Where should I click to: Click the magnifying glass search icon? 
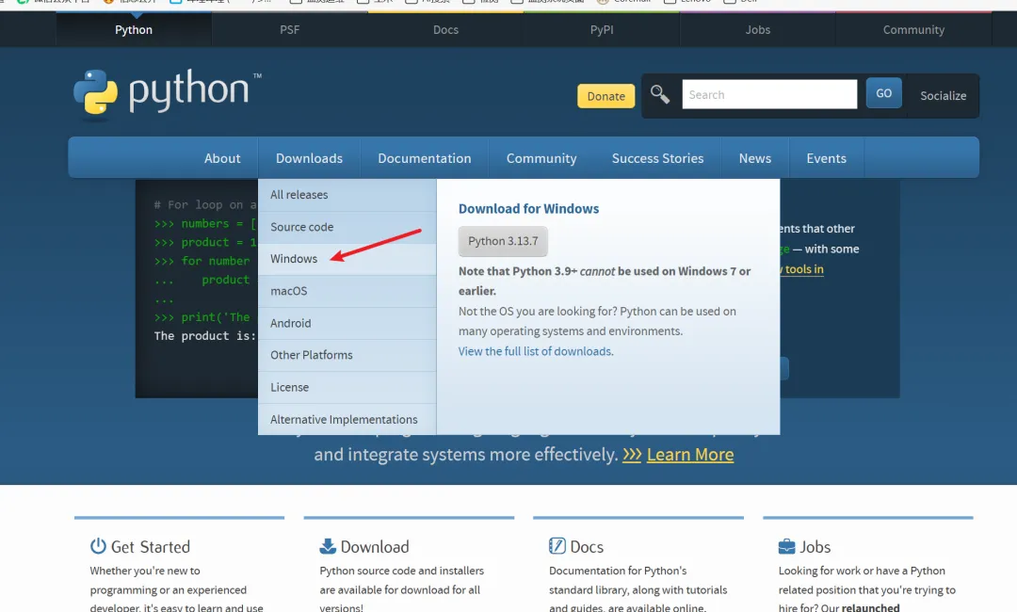point(659,95)
